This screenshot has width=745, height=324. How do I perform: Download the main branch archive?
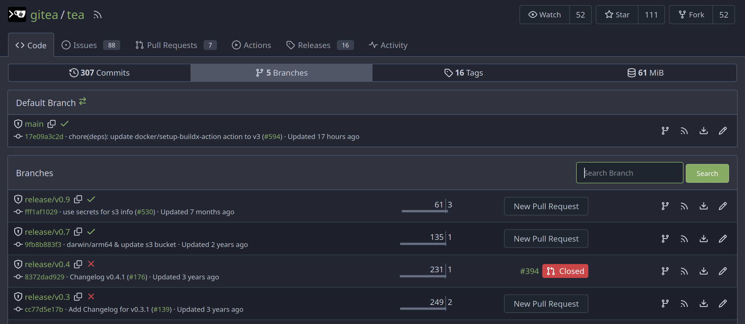click(703, 131)
